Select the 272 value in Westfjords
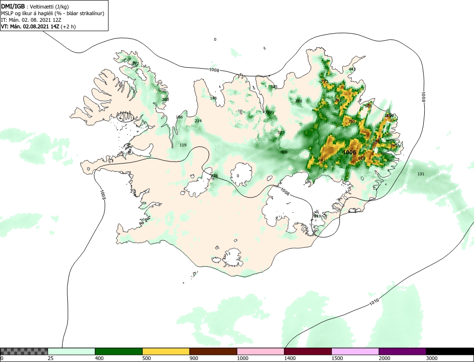Screen dimensions: 474x362 pyautogui.click(x=136, y=63)
